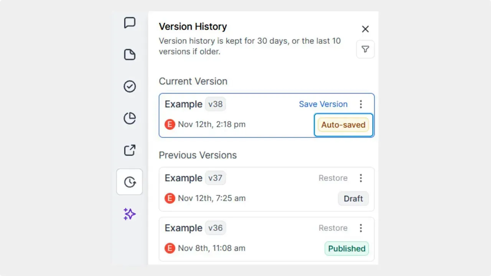Restore version v36
Screen dimensions: 491x276
point(333,228)
